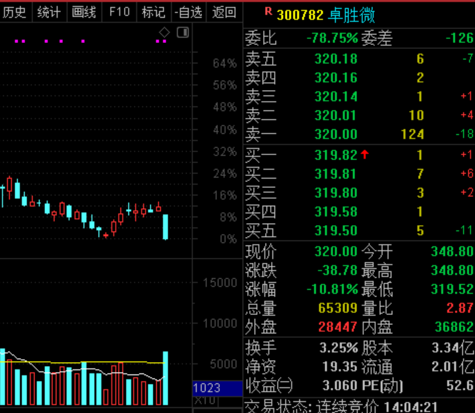Click the tallest cyan volume bar on right

click(x=166, y=378)
